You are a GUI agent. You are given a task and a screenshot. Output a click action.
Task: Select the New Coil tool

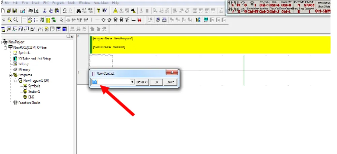click(x=103, y=20)
